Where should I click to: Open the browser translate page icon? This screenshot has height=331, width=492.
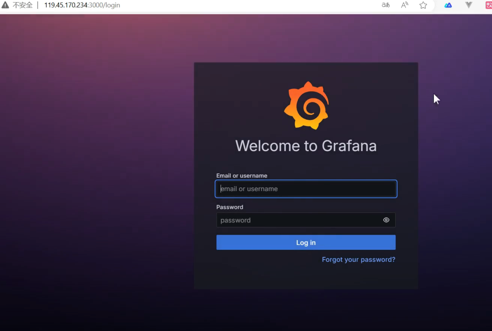click(x=386, y=5)
